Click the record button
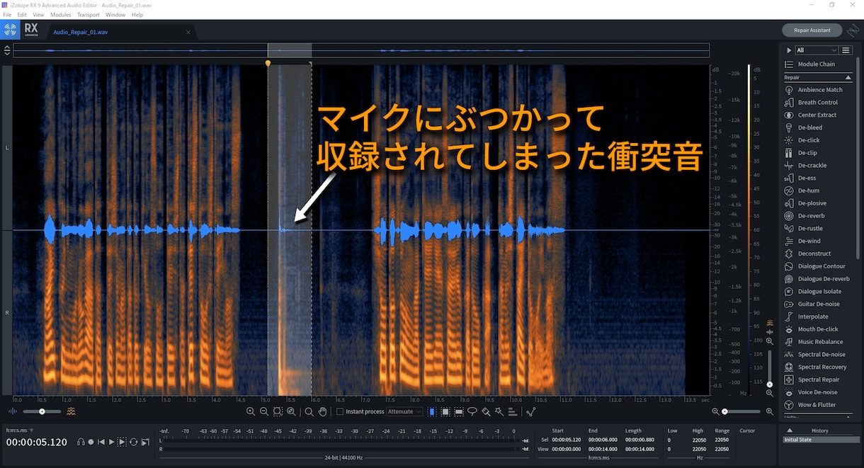Screen dimensions: 864x468 [91, 442]
